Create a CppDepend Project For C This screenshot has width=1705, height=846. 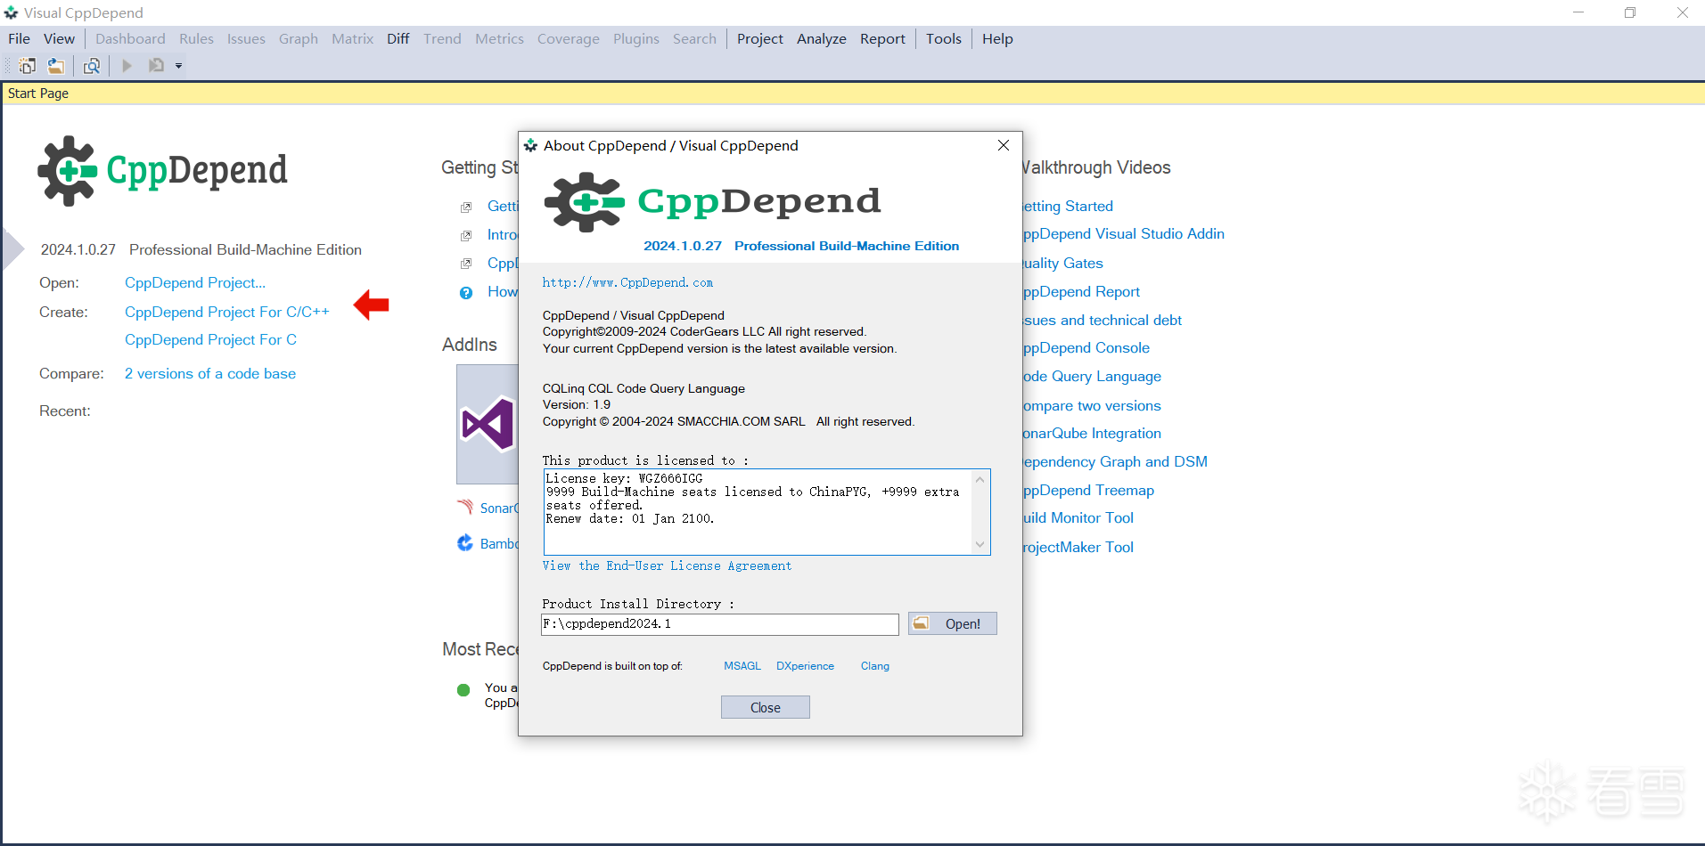(211, 340)
